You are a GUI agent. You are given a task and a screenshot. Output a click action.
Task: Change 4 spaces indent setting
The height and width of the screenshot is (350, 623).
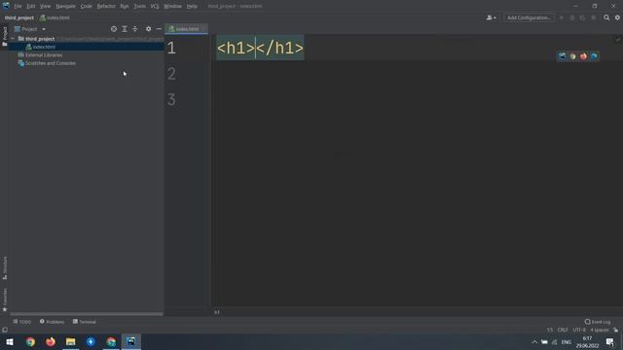[600, 330]
